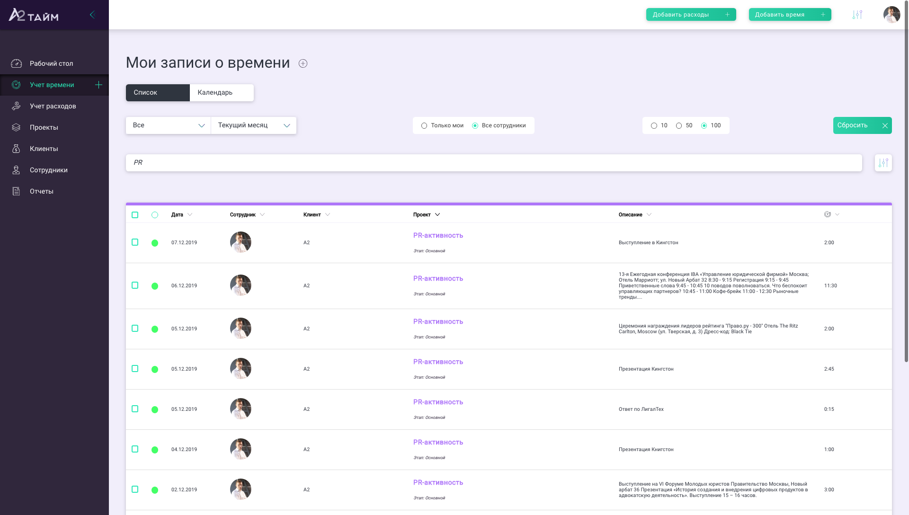
Task: Open the Все filter dropdown
Action: coord(168,125)
